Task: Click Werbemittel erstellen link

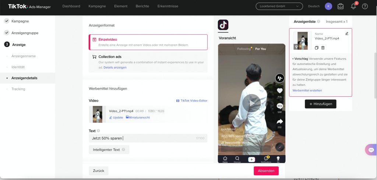Action: [x=307, y=91]
